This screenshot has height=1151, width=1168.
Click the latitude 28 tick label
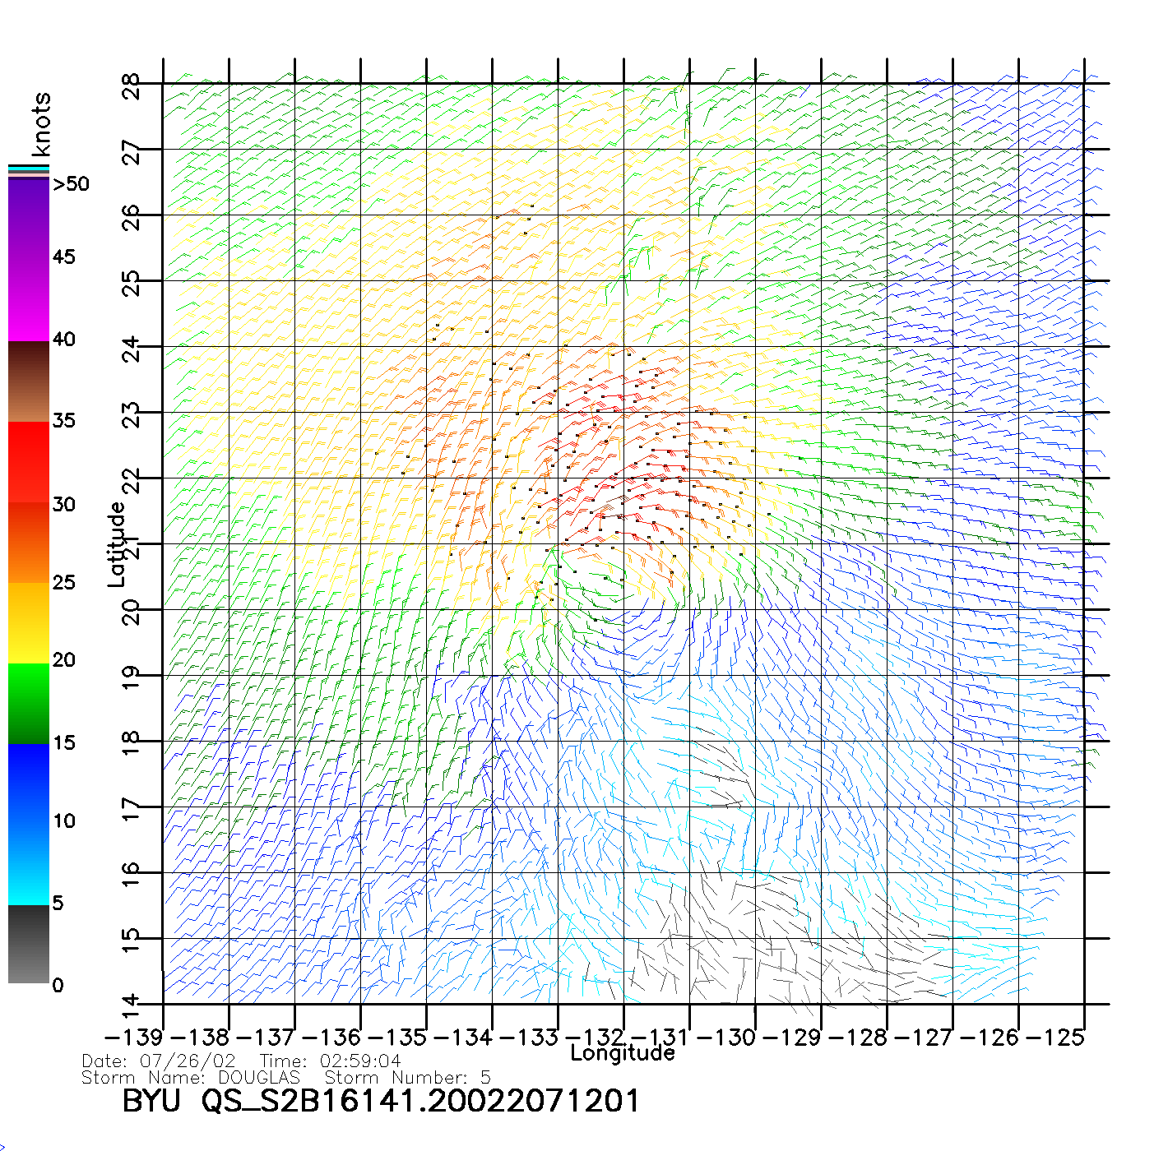[132, 86]
